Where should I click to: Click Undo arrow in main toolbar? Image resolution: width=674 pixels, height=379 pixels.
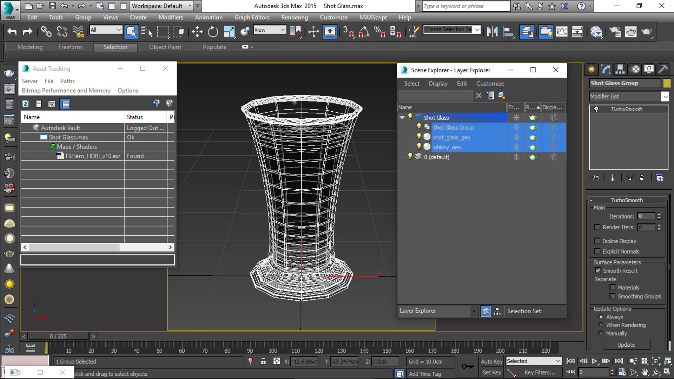(12, 32)
